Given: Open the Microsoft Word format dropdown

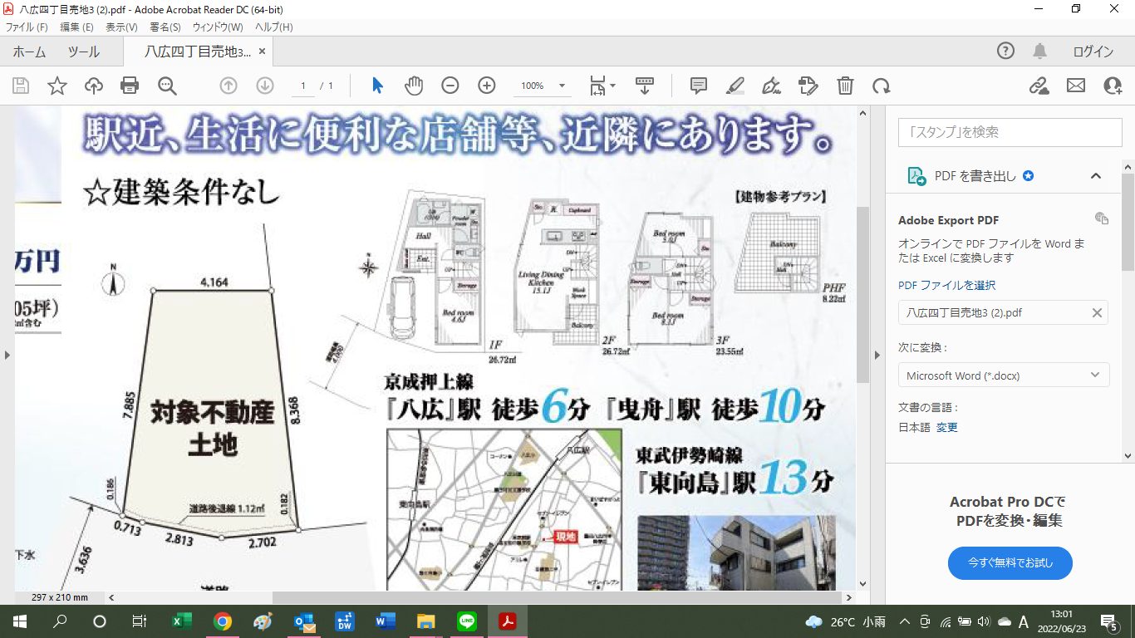Looking at the screenshot, I should [1003, 375].
